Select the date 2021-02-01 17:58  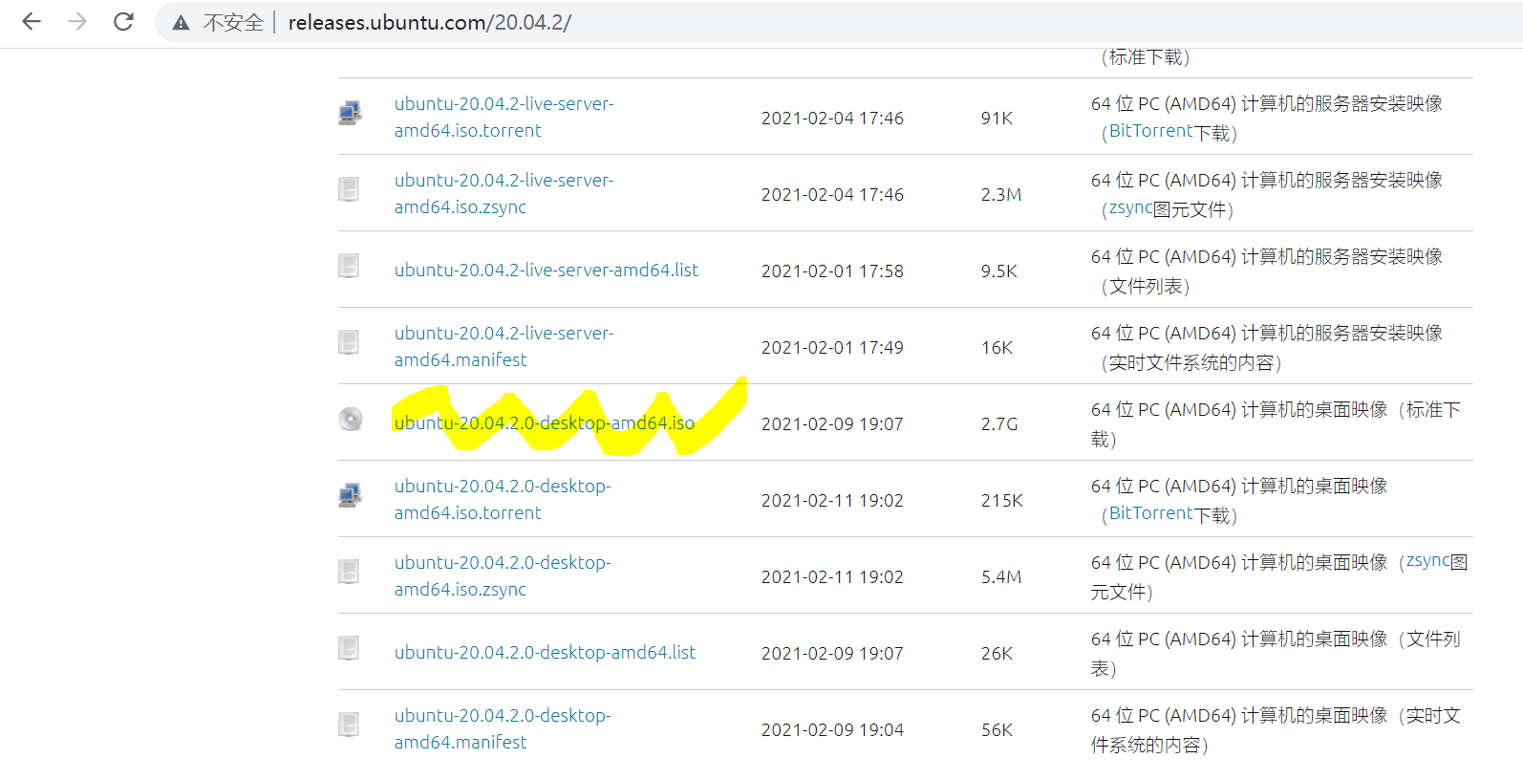point(832,271)
